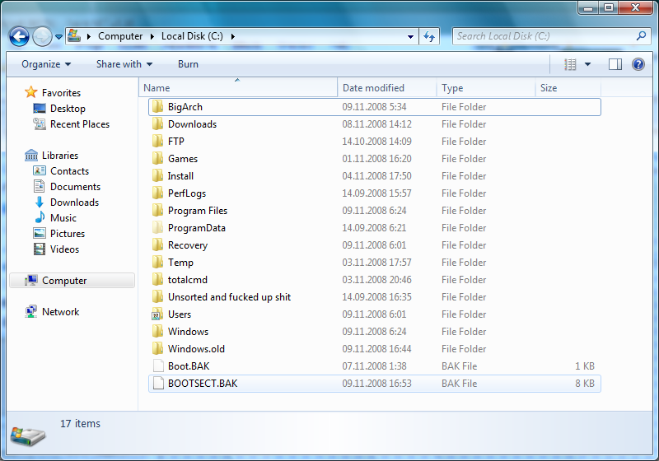Click Computer in the address bar
Screen dimensions: 659x461
(120, 36)
